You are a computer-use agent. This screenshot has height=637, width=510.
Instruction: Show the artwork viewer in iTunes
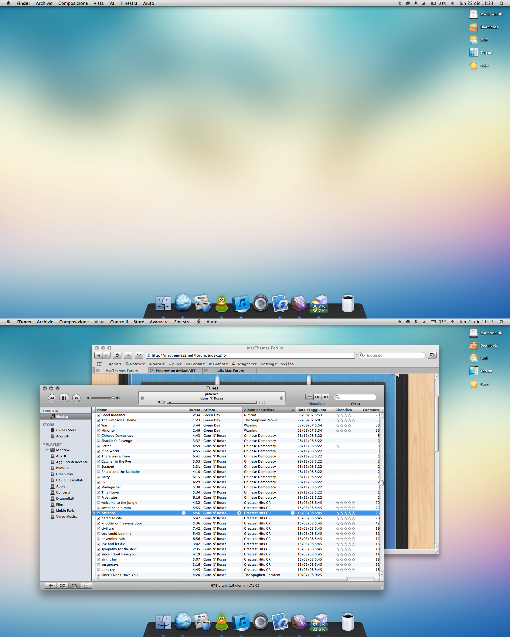pyautogui.click(x=86, y=585)
